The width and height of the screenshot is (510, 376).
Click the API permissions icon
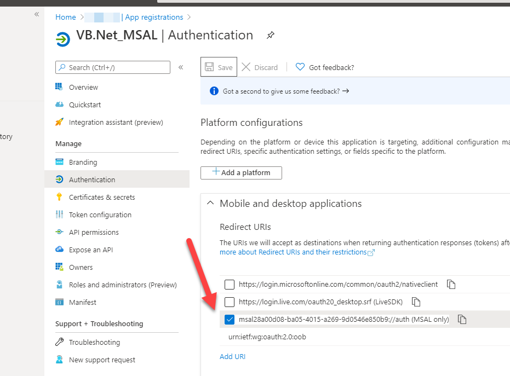point(59,232)
